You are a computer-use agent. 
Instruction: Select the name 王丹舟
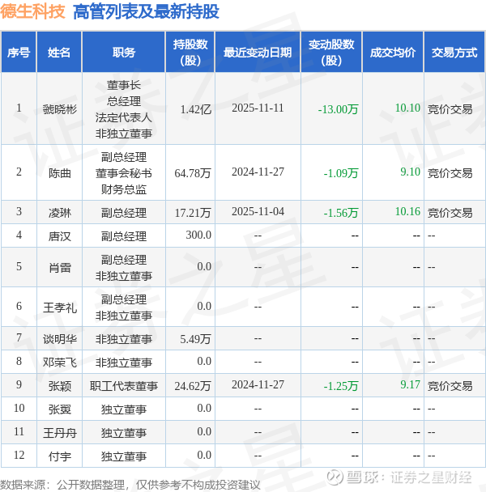pyautogui.click(x=59, y=433)
